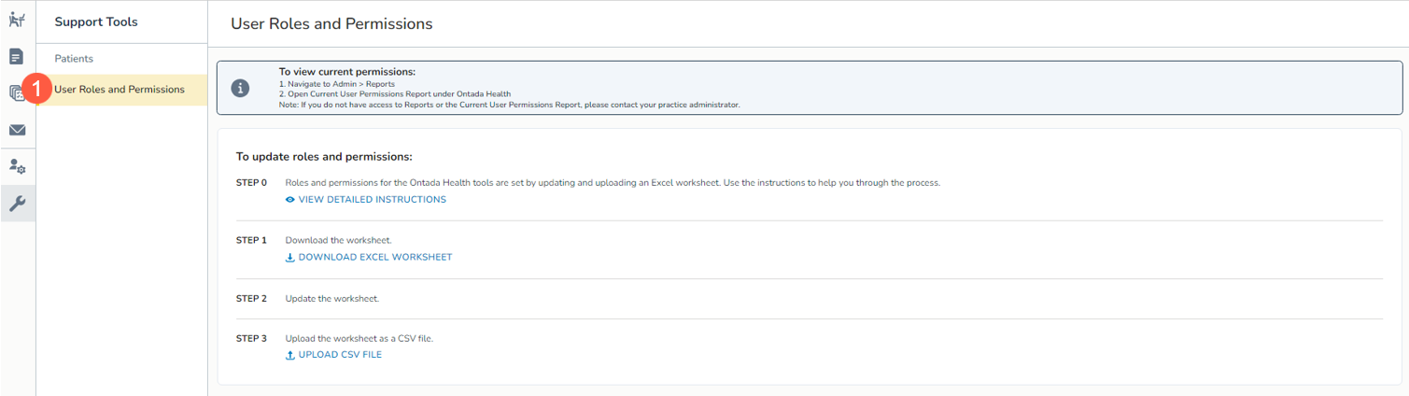Click the orange number 1 badge

(x=35, y=89)
